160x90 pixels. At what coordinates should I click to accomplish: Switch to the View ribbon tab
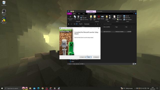coord(84,14)
